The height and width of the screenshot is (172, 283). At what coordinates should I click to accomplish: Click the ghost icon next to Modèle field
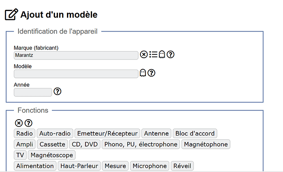coord(143,73)
